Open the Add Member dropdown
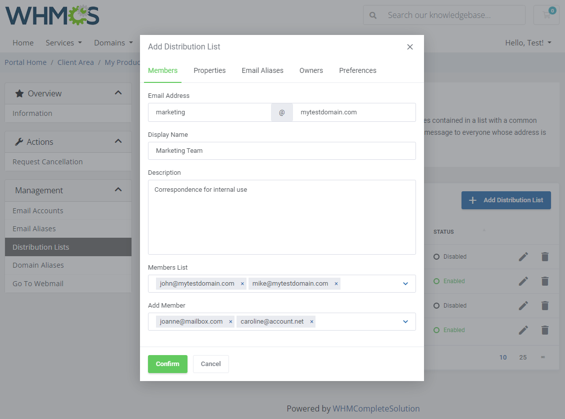565x419 pixels. (405, 322)
